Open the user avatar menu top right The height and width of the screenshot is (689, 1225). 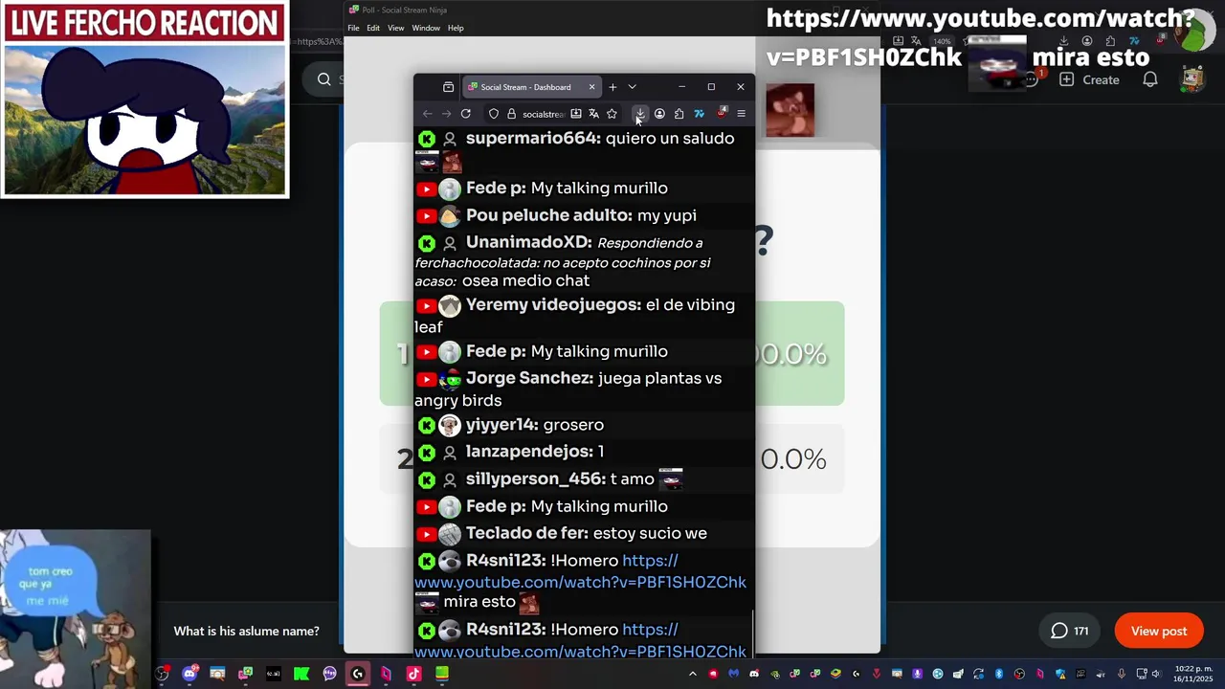coord(1192,79)
